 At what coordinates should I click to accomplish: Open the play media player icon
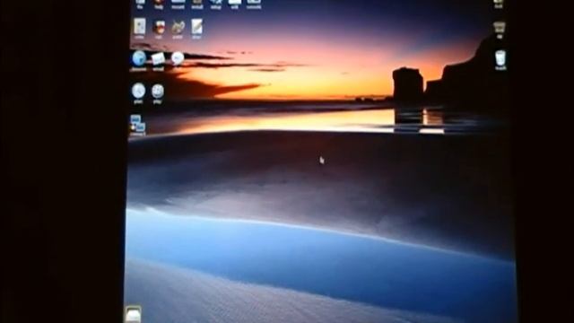[x=158, y=93]
